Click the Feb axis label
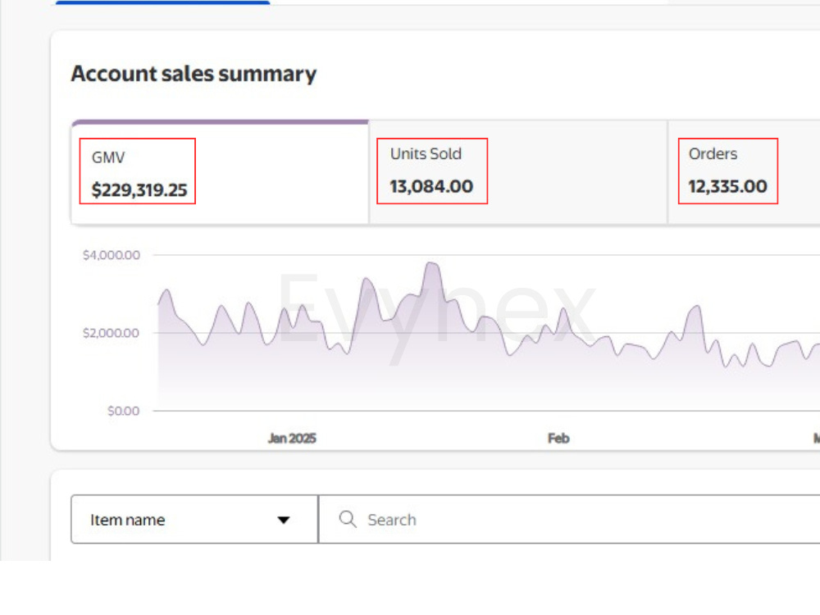Viewport: 820px width, 615px height. coord(558,438)
